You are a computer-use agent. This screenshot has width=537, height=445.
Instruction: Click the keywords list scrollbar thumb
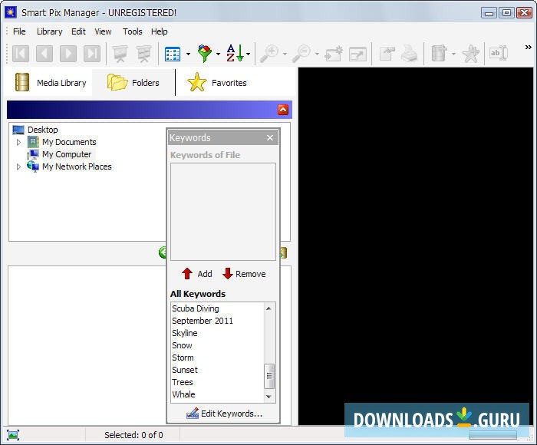pos(269,376)
